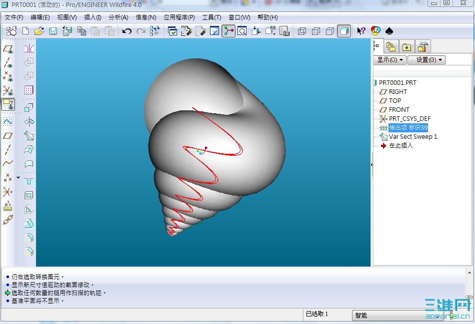
Task: Click the black spade icon
Action: pos(389,31)
